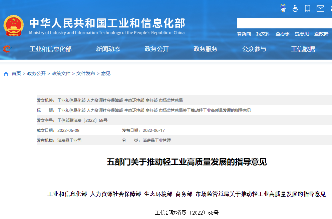Go to 文件发布 in the breadcrumb

pyautogui.click(x=86, y=73)
